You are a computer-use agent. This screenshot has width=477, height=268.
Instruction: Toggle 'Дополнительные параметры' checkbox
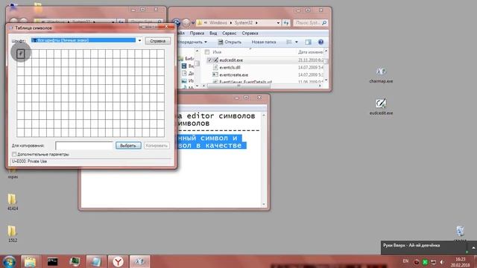[x=14, y=154]
